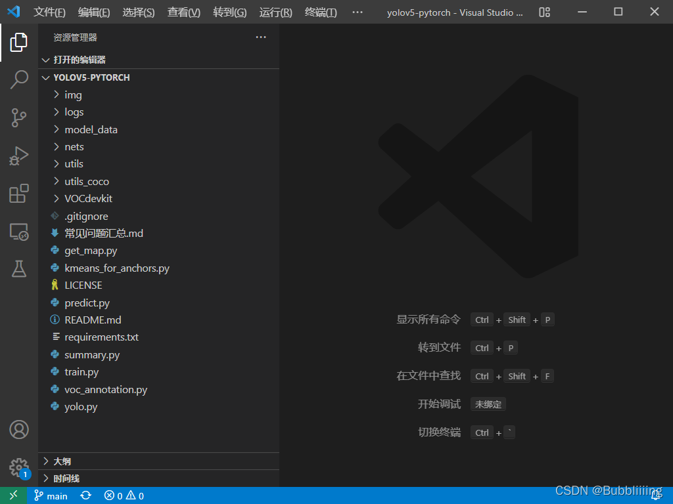This screenshot has height=504, width=673.
Task: Click the 资源管理器 panel title
Action: point(75,37)
